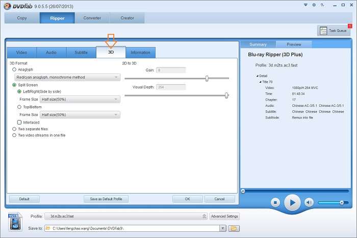Click the Time value 01:48:34
This screenshot has width=357, height=238.
(298, 93)
